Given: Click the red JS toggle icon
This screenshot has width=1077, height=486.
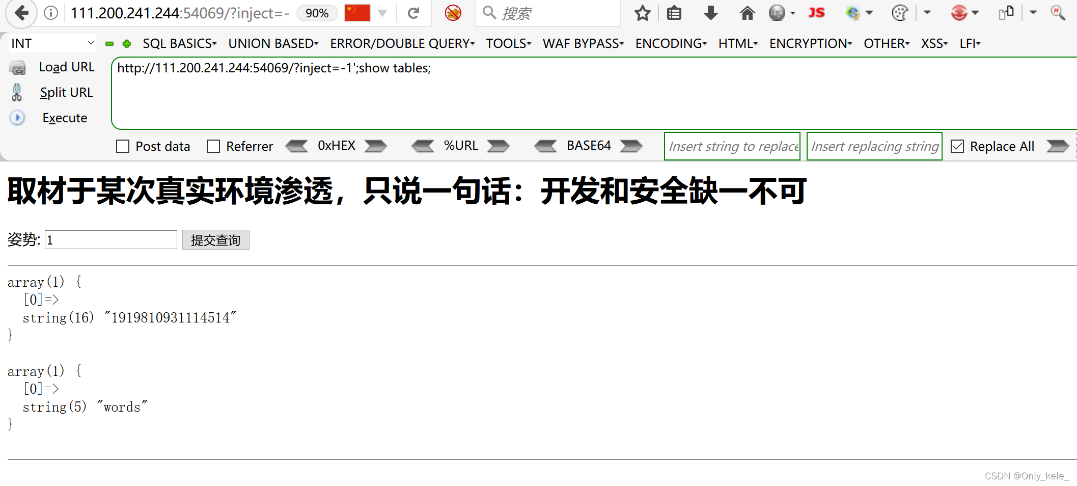Looking at the screenshot, I should (x=816, y=13).
